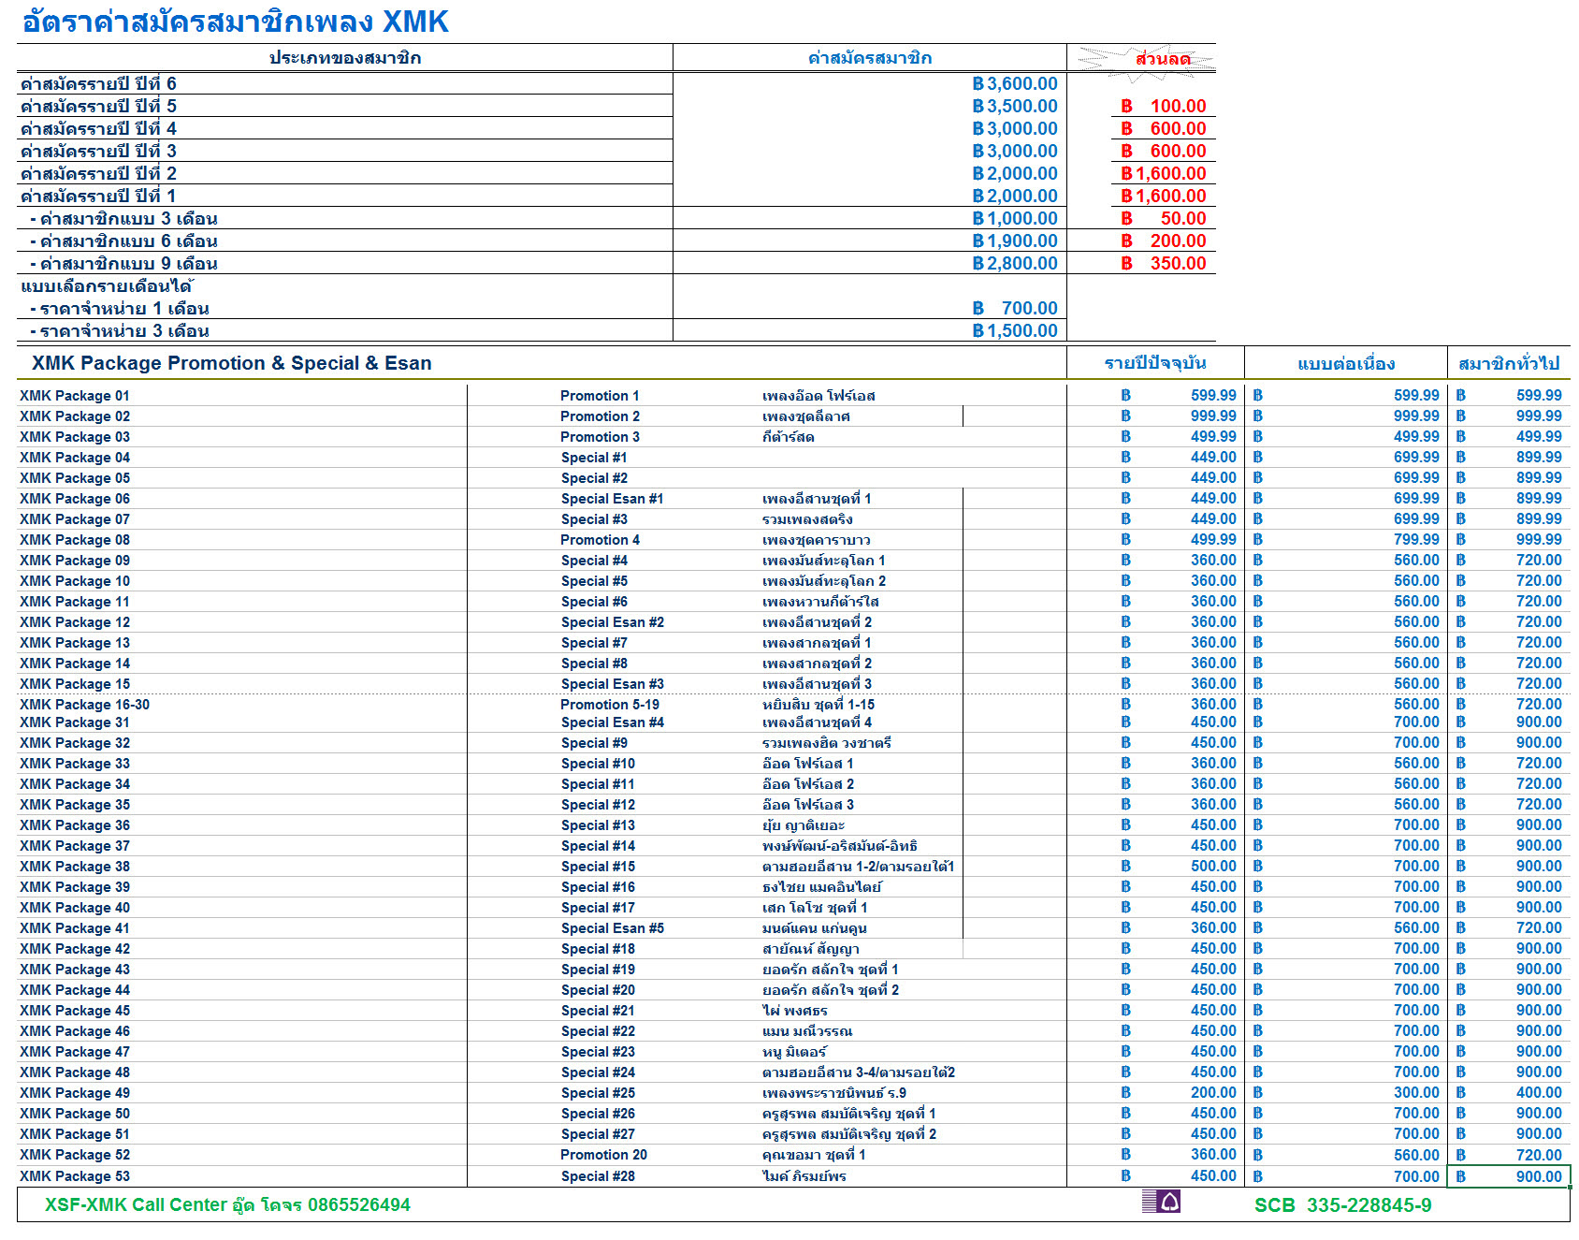
Task: Select the ฿3,600.00 membership fee cell
Action: [1015, 83]
